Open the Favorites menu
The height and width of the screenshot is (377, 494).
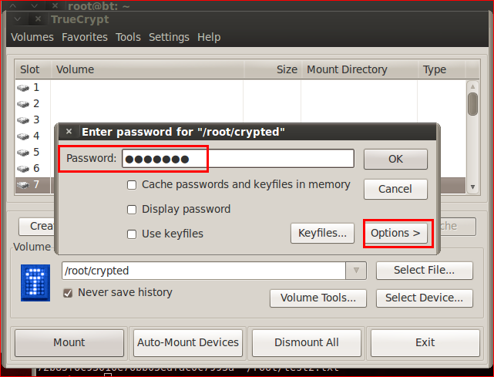coord(85,37)
